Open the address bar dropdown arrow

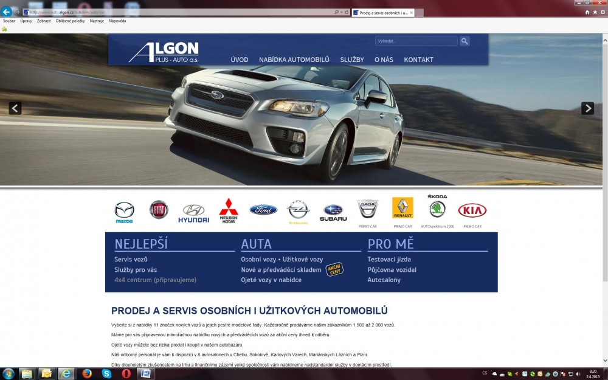point(341,12)
